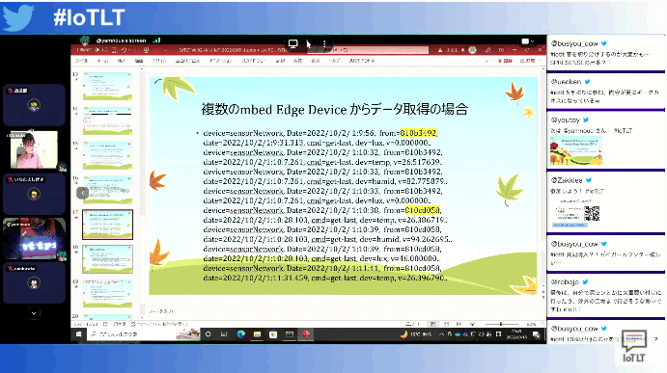Click the zoom slider in the PowerPoint status bar
The image size is (667, 373).
tap(501, 324)
